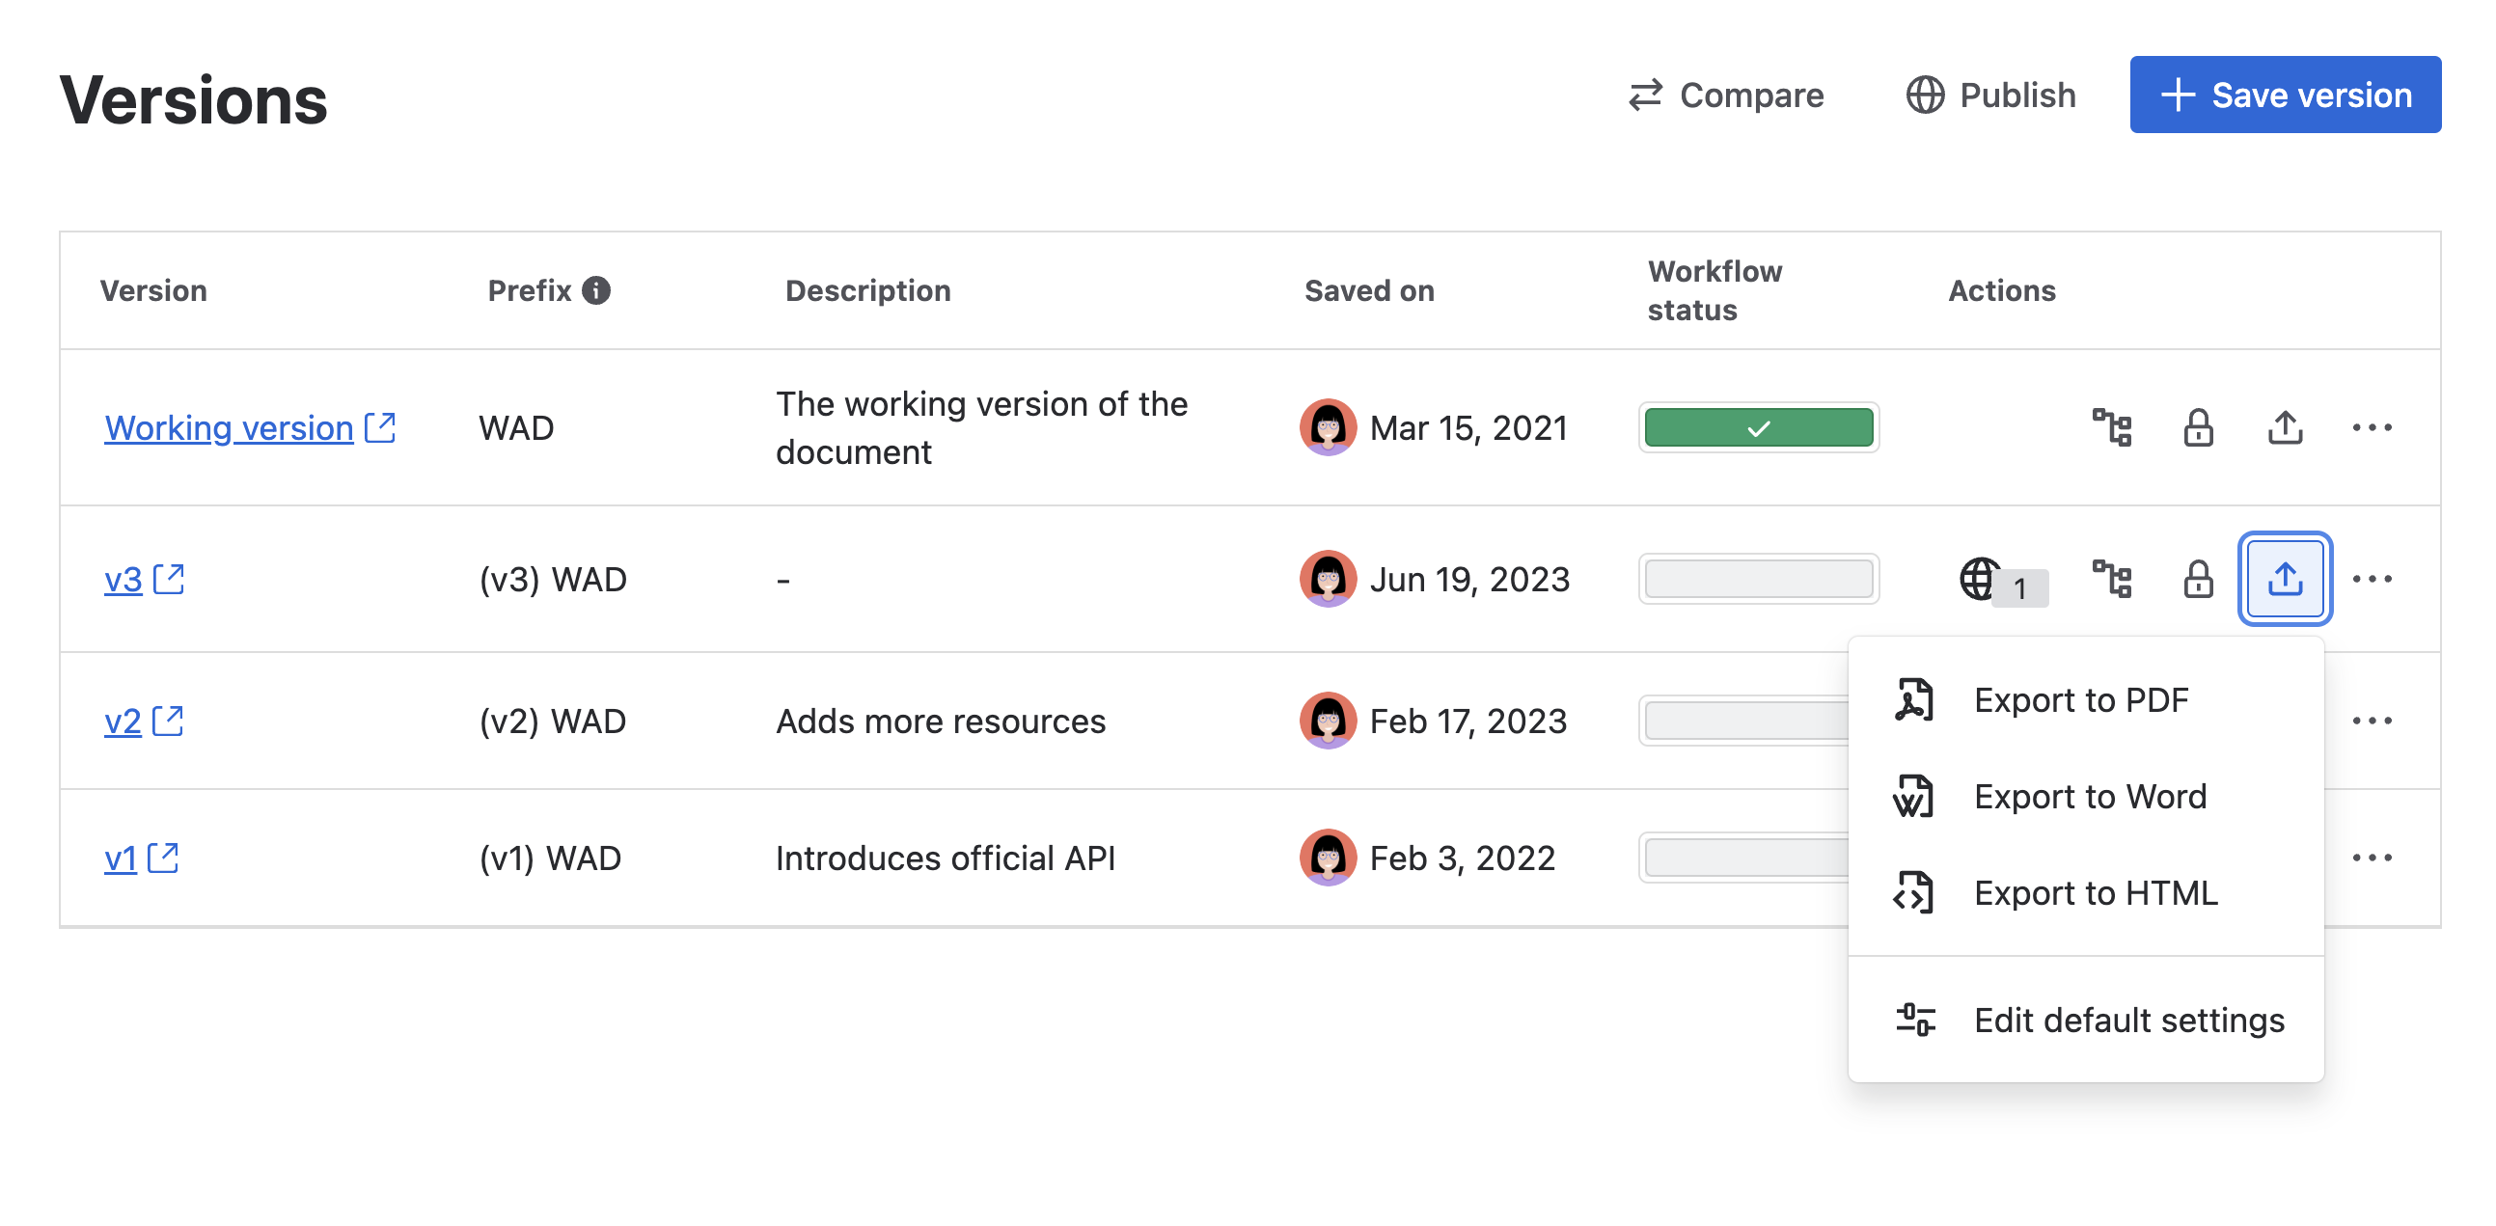The image size is (2496, 1226).
Task: Click the green workflow status bar
Action: (1758, 427)
